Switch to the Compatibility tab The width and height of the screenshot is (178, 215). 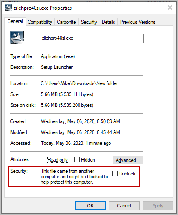point(40,22)
